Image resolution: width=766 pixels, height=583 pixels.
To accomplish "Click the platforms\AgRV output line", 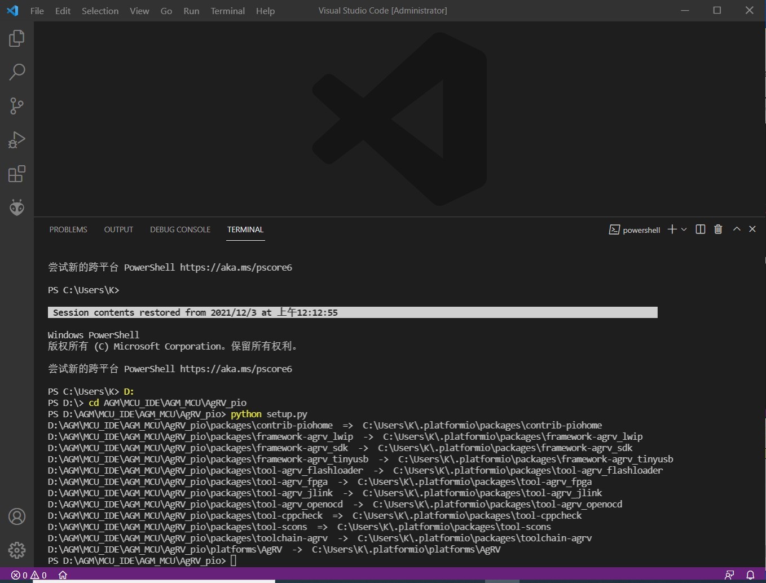I will [274, 549].
